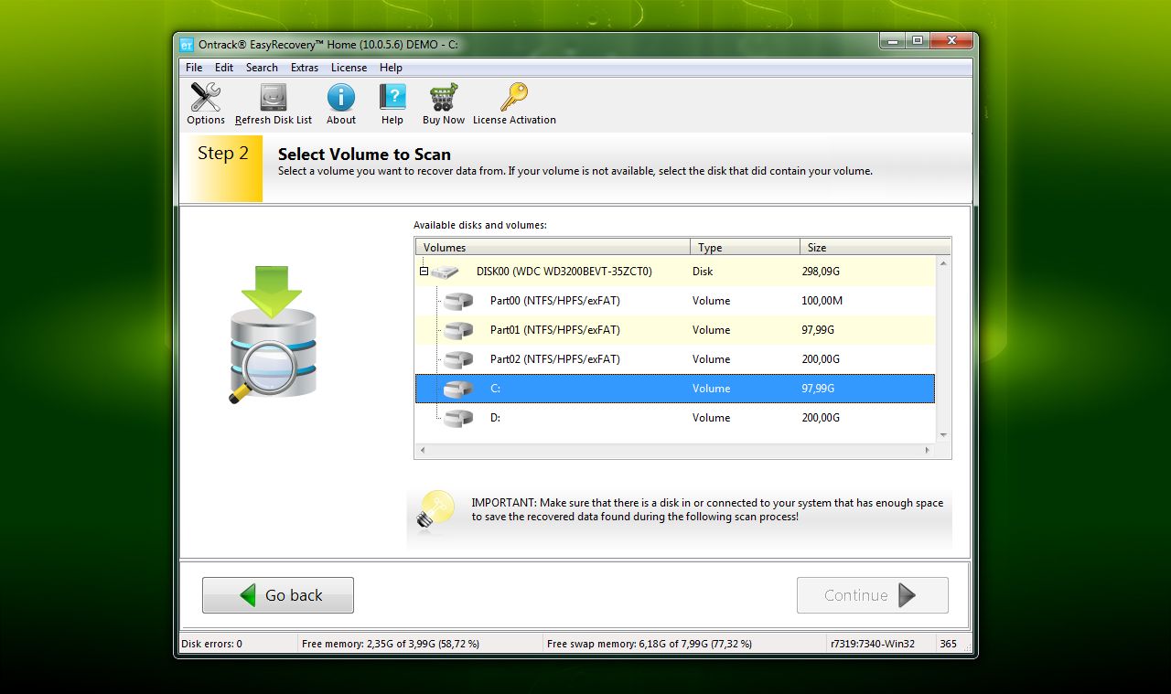Click the Refresh Disk List icon
Screen dimensions: 1171x694
(x=273, y=97)
